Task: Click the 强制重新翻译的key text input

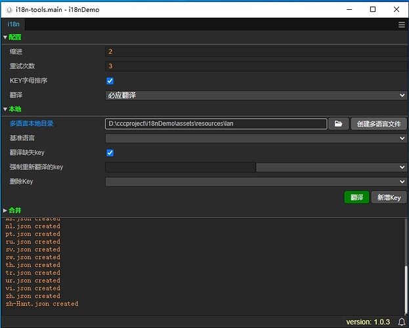Action: (x=181, y=167)
